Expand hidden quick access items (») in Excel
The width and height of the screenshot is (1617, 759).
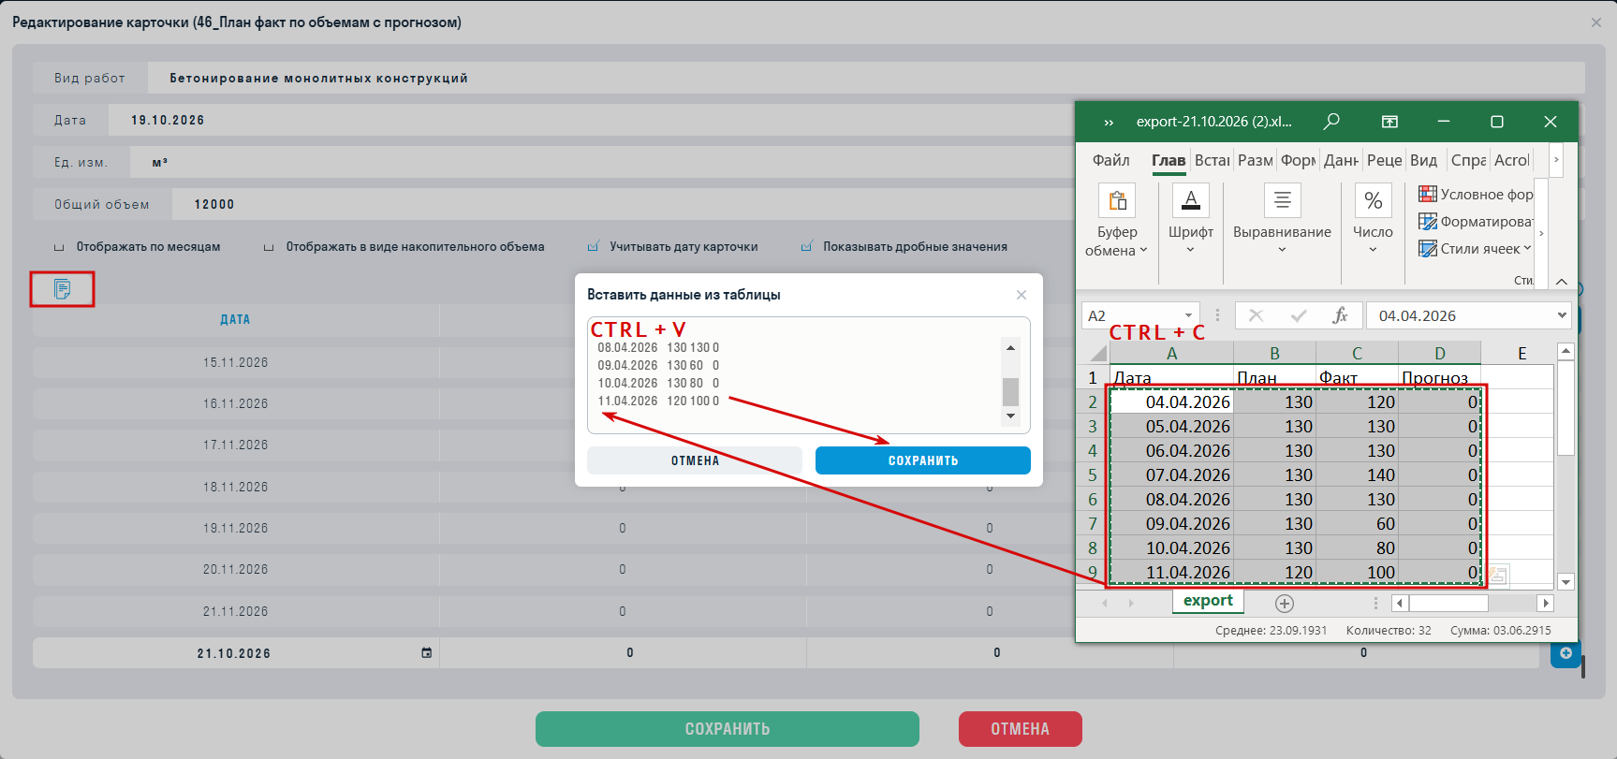[x=1109, y=123]
